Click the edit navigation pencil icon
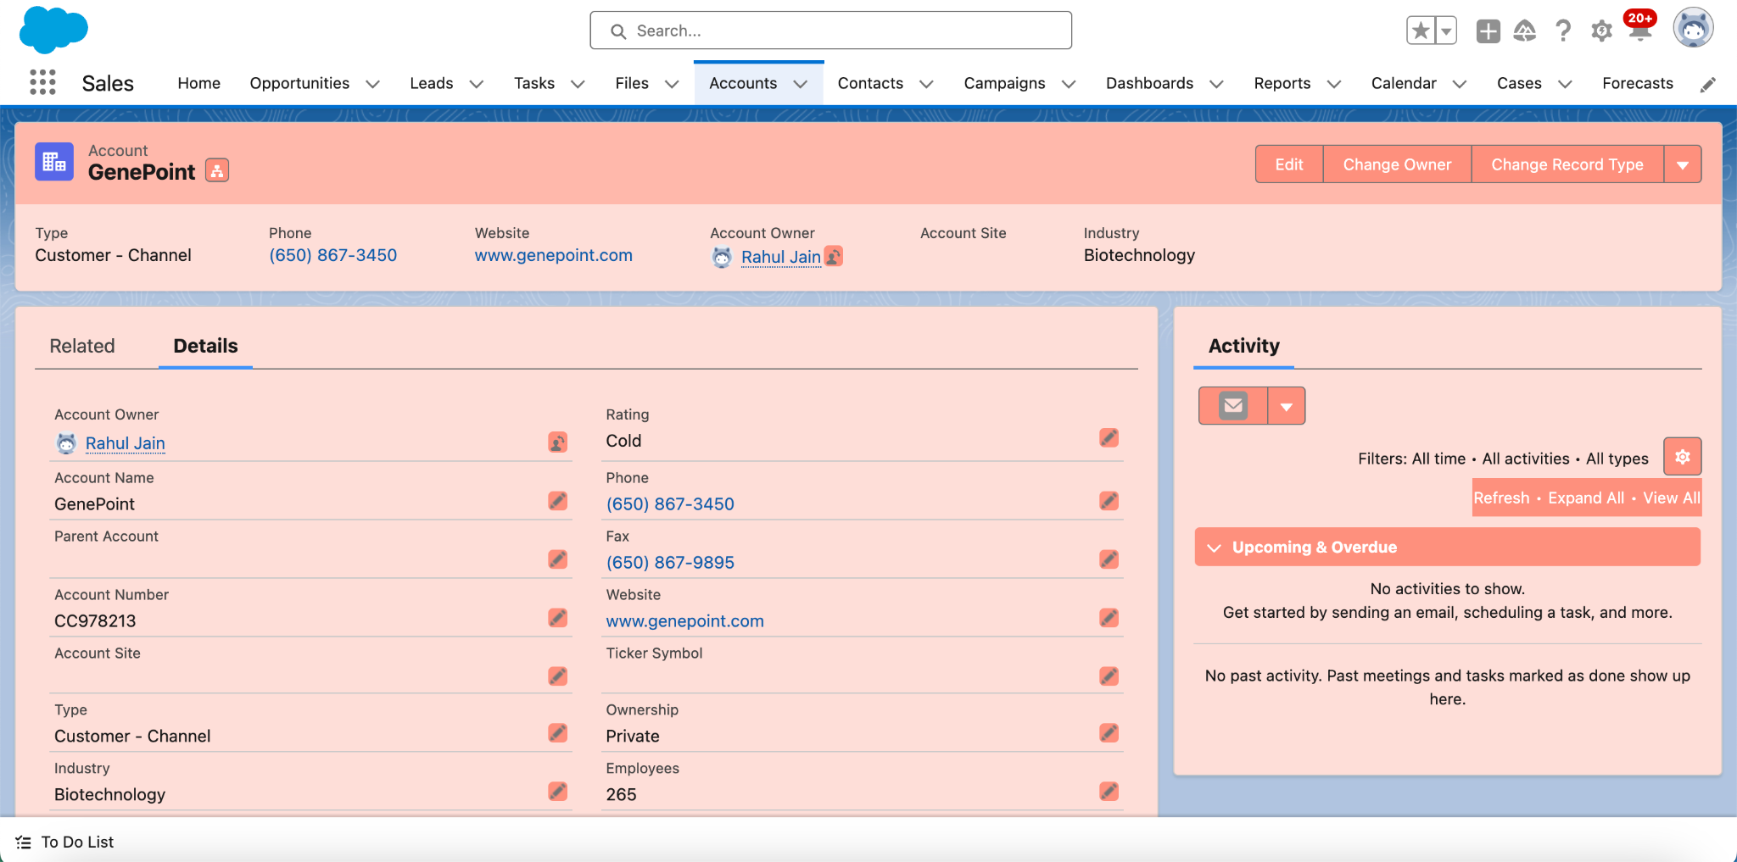 tap(1707, 84)
